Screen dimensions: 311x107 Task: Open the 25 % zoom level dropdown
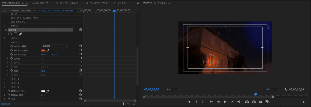point(173,89)
